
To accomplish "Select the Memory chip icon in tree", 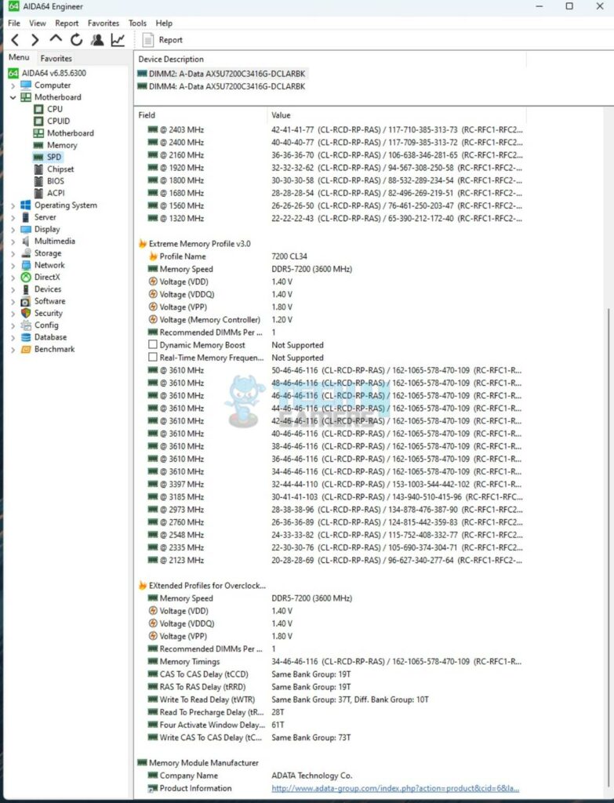I will (x=38, y=145).
